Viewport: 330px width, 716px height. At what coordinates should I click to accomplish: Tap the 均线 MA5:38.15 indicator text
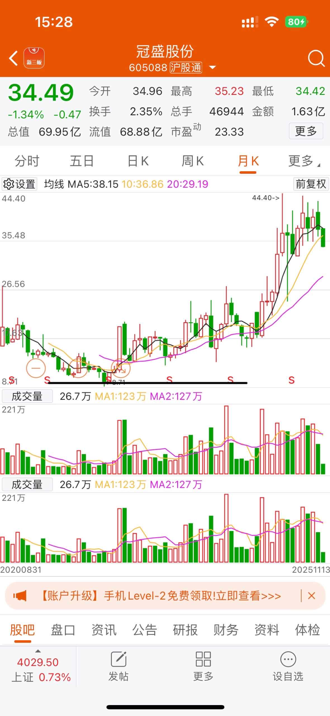81,184
